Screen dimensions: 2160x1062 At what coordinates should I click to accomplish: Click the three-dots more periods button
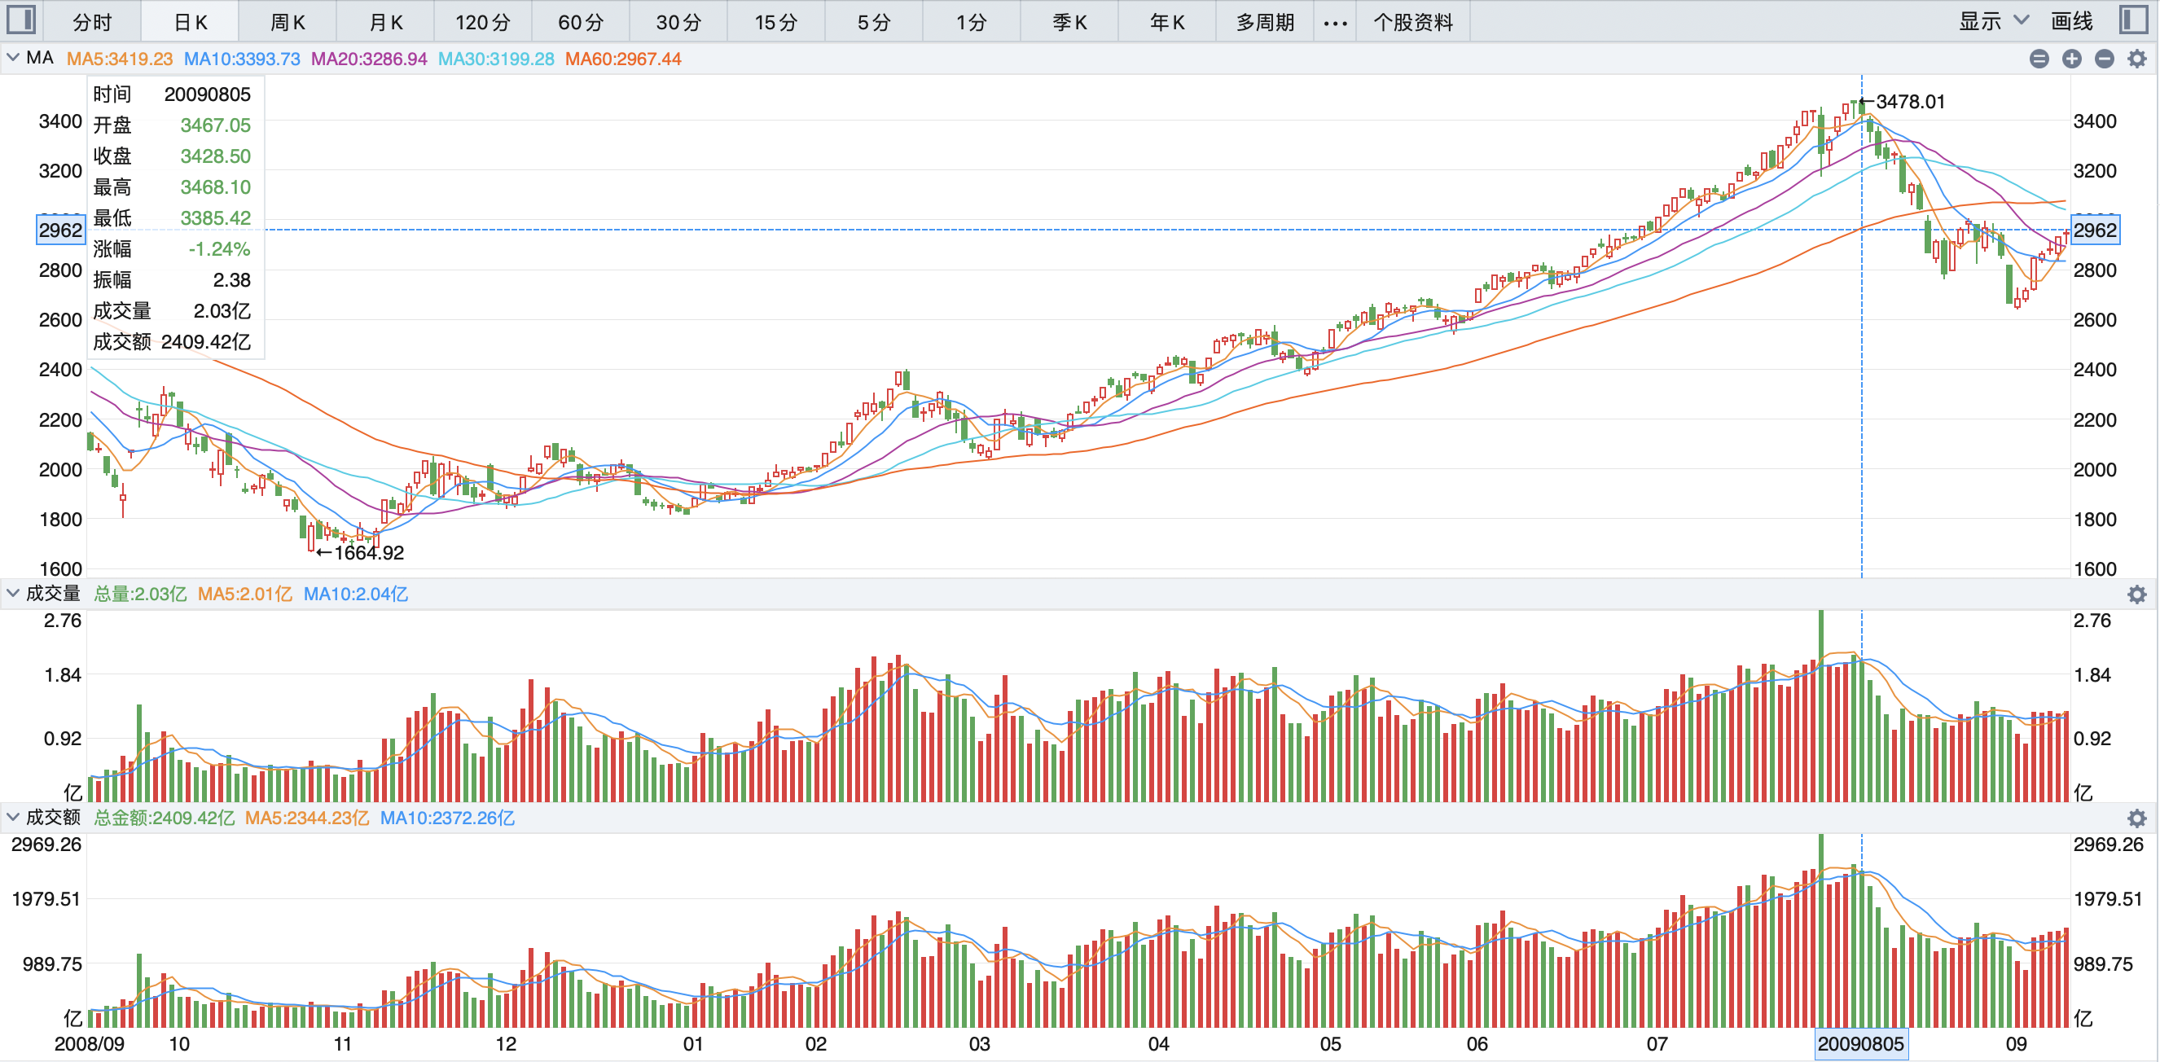tap(1335, 23)
